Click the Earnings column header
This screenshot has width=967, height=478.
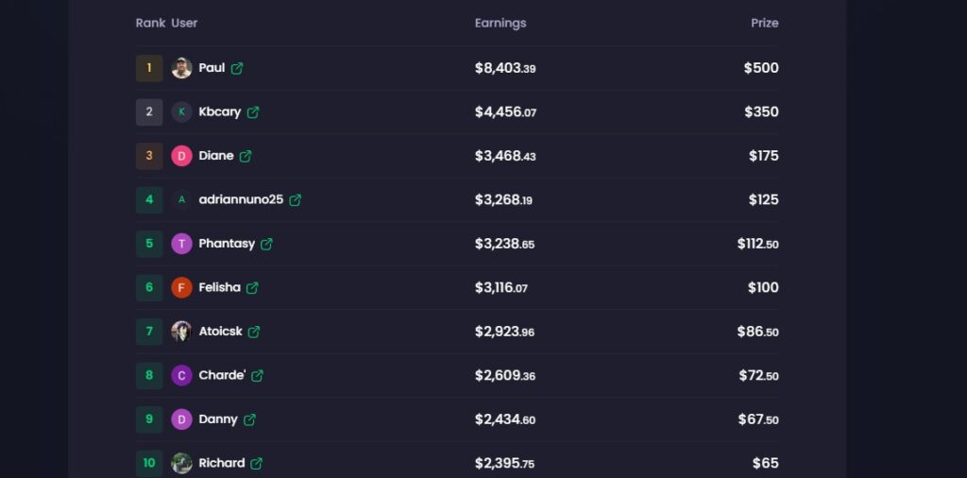[x=500, y=23]
